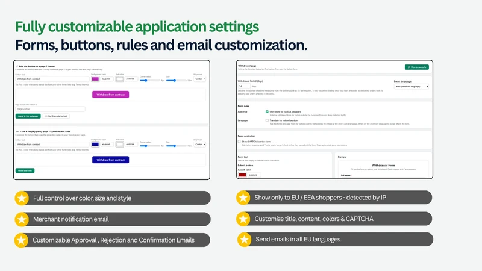482x271 pixels.
Task: Adjust Size slider in the magenta button section
Action: tap(176, 81)
